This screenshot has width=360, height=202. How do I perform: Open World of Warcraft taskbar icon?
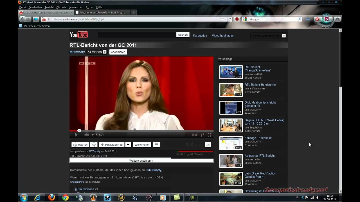coord(121,198)
